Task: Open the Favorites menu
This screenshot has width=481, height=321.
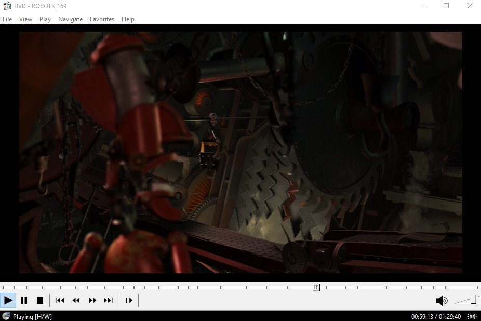Action: (102, 19)
